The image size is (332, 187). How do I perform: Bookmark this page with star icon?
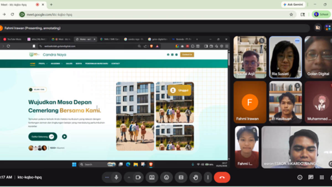point(291,14)
